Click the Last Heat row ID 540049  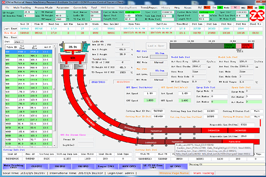coord(24,29)
